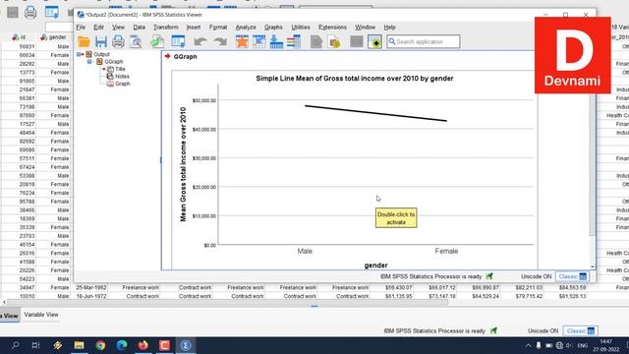Click the Select last output icon

coord(334,41)
